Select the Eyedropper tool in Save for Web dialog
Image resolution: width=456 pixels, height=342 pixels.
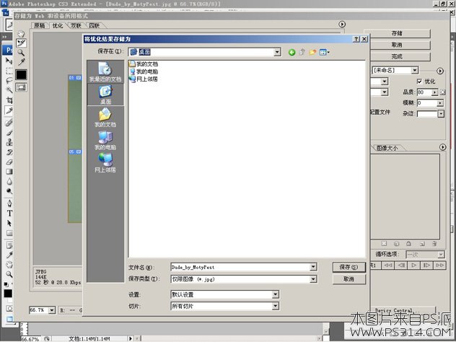pyautogui.click(x=21, y=61)
